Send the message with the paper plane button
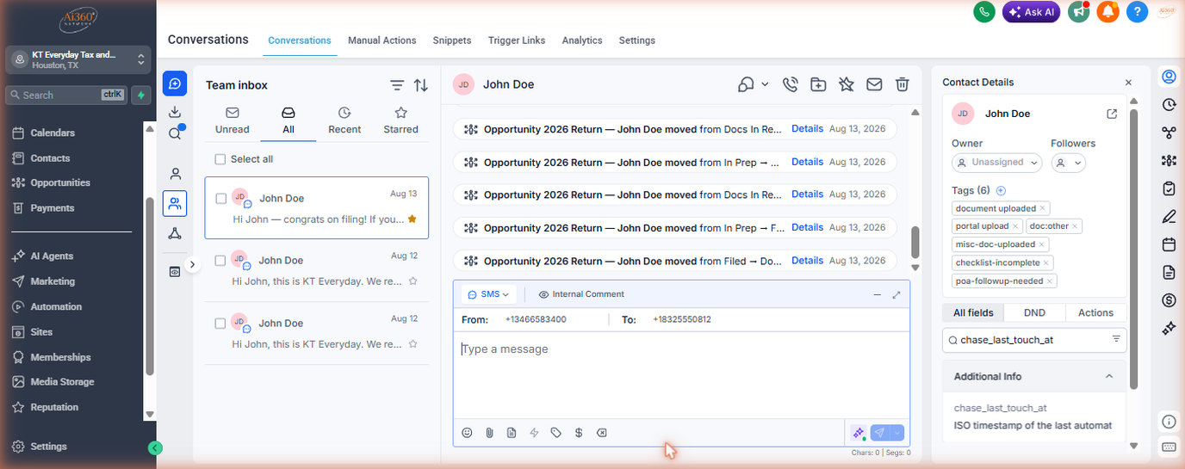 click(x=880, y=433)
